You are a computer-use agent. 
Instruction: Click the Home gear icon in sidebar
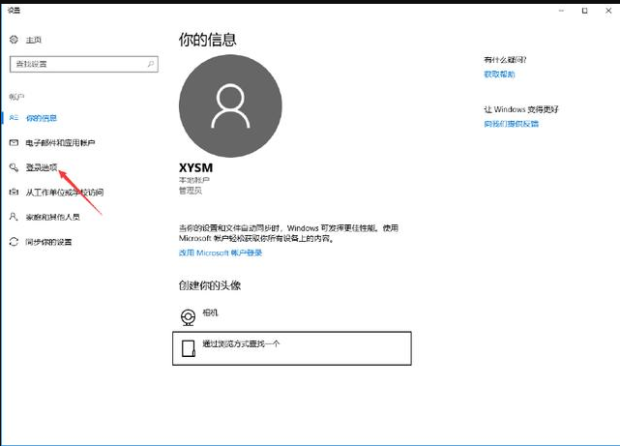pyautogui.click(x=14, y=40)
